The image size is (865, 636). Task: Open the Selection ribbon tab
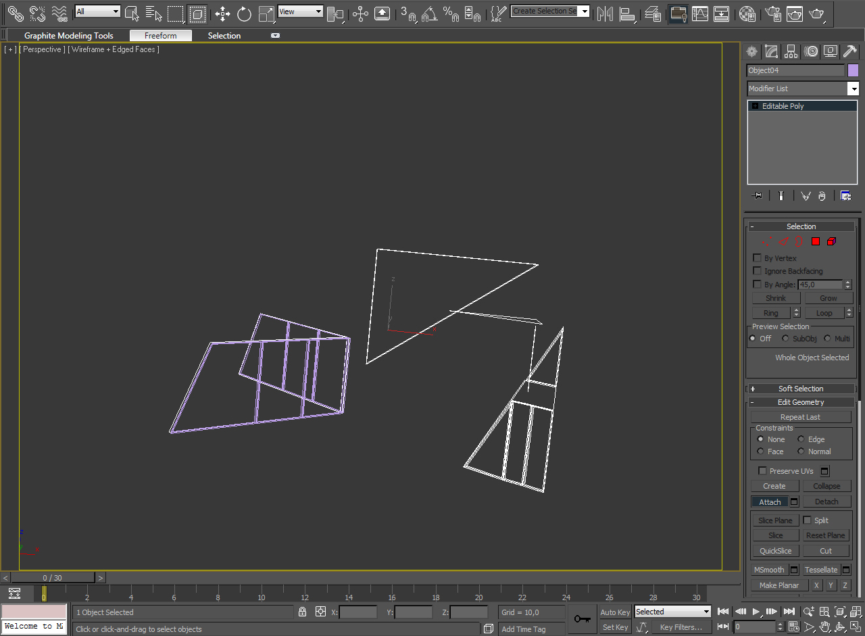pyautogui.click(x=224, y=36)
